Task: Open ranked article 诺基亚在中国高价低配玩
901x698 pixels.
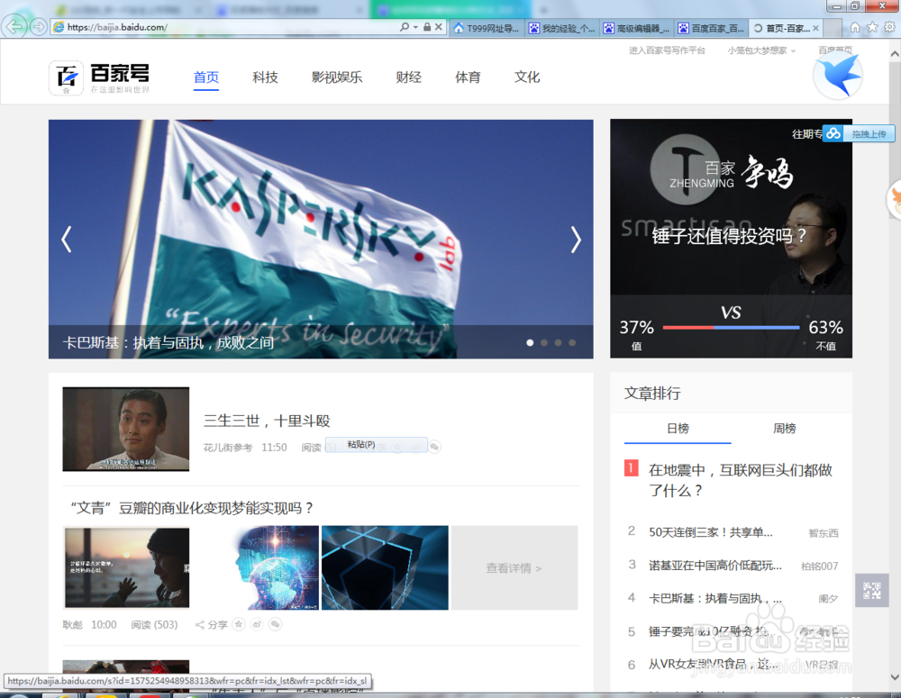Action: pos(715,566)
